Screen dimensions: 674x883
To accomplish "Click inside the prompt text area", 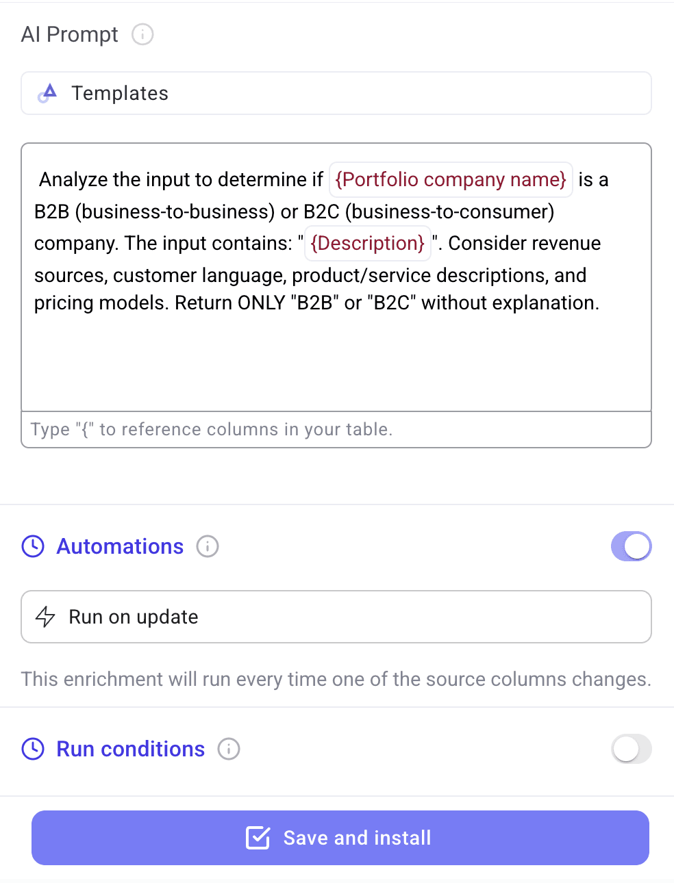I will click(336, 277).
